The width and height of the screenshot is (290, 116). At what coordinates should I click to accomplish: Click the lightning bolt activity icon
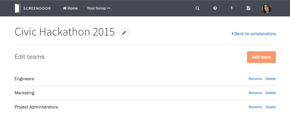click(x=232, y=8)
